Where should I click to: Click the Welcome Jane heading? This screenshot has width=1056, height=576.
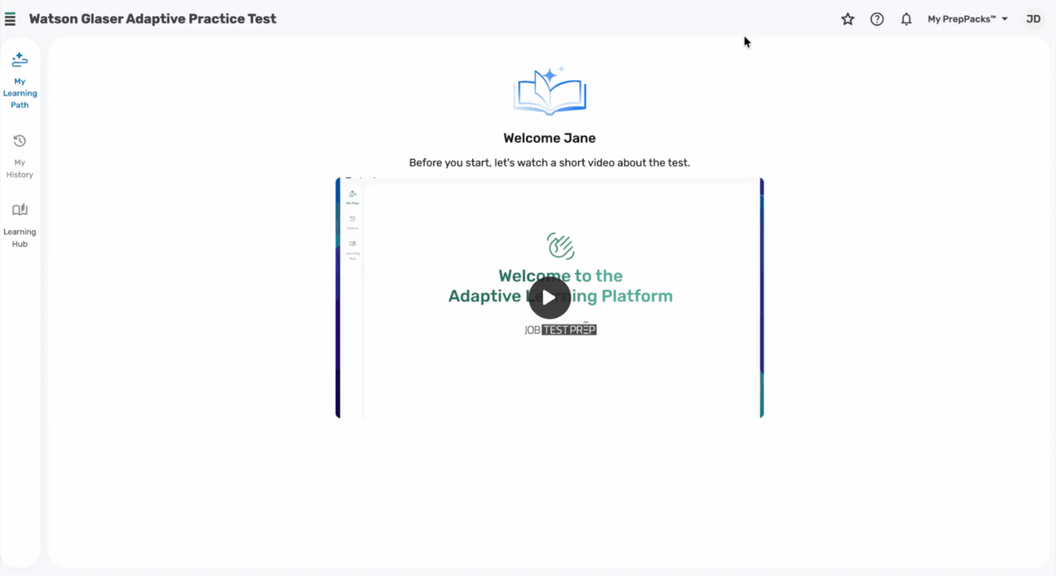[549, 138]
